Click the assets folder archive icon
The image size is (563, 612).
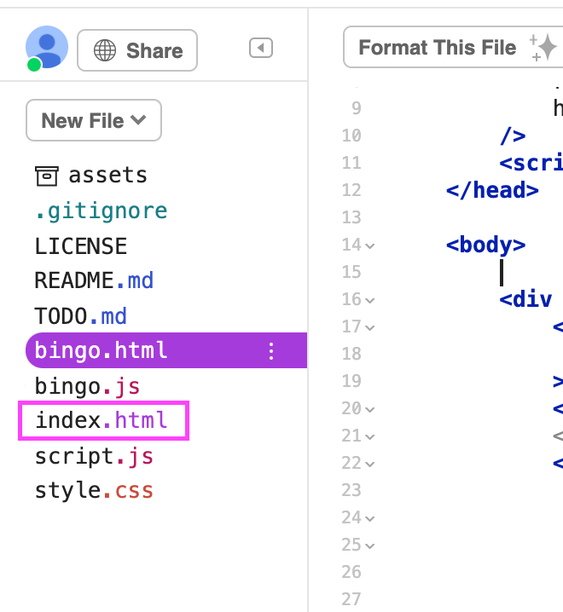(47, 176)
